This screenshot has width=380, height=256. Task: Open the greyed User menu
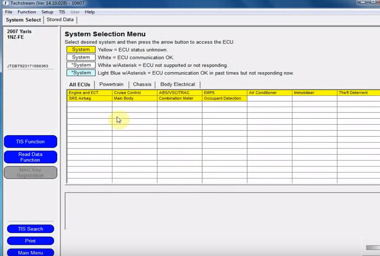[75, 12]
